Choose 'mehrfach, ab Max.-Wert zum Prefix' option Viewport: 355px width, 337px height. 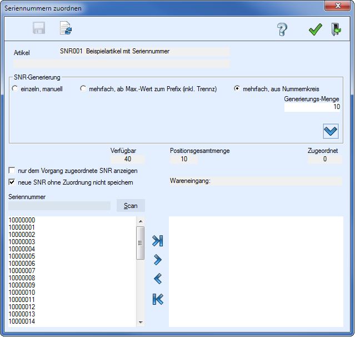coord(83,89)
